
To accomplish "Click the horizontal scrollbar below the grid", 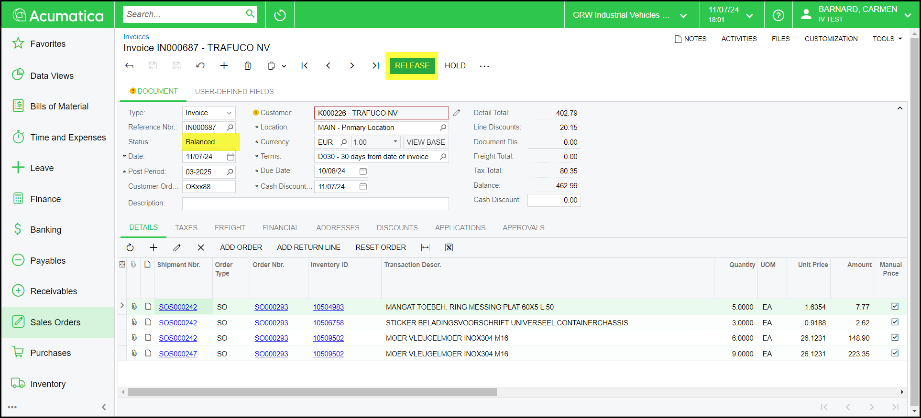I will (312, 392).
